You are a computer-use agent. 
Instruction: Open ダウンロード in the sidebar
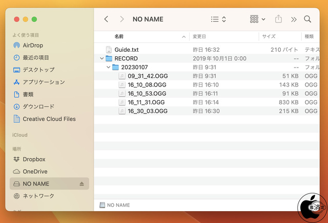[x=38, y=106]
